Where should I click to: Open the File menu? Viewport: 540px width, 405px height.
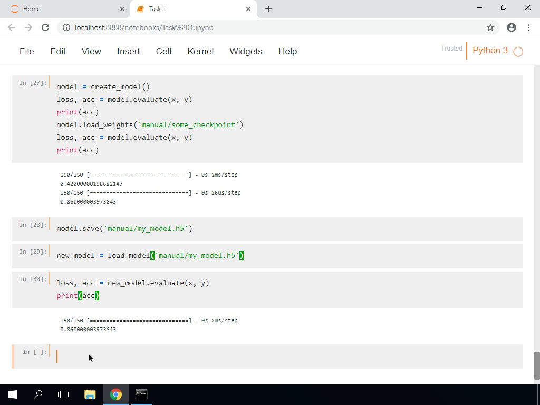tap(27, 51)
